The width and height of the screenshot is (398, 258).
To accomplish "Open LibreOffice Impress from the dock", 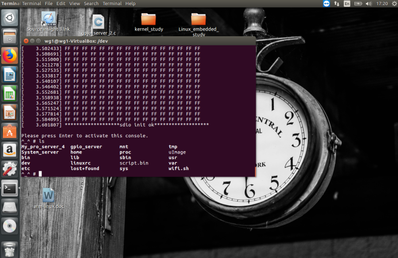I will click(x=10, y=113).
